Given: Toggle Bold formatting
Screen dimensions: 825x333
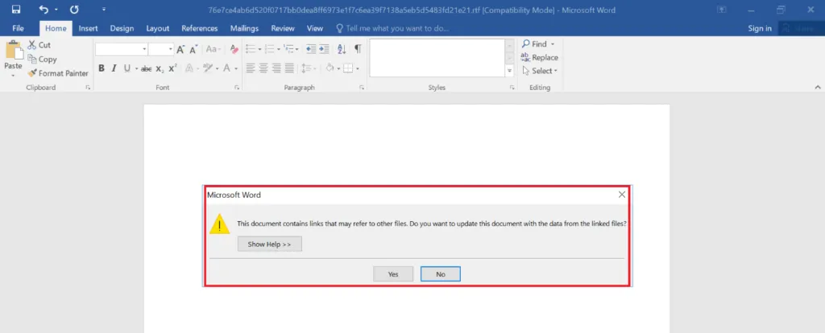Looking at the screenshot, I should pos(101,68).
